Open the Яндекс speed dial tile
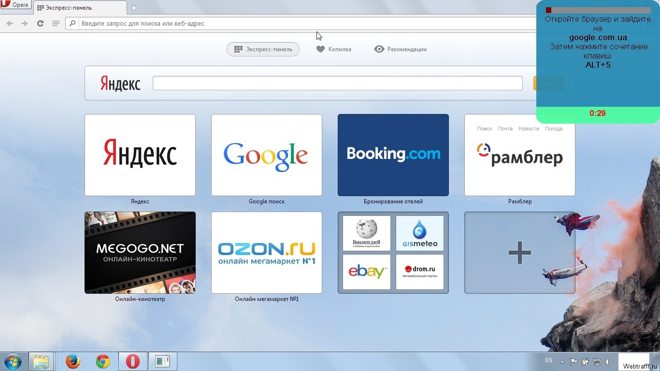 tap(140, 155)
